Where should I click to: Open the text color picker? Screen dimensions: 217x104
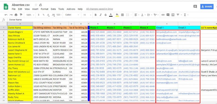111,15
